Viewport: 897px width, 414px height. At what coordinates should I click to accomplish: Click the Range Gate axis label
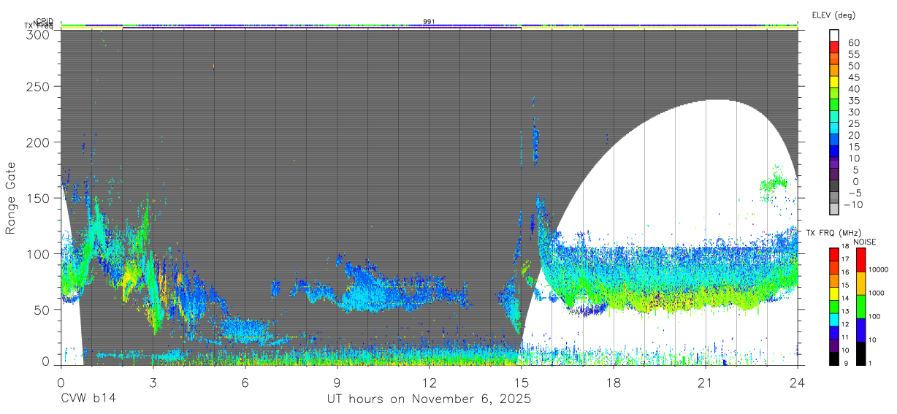pos(11,198)
